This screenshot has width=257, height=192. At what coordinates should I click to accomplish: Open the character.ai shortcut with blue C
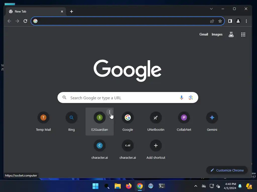point(100,149)
